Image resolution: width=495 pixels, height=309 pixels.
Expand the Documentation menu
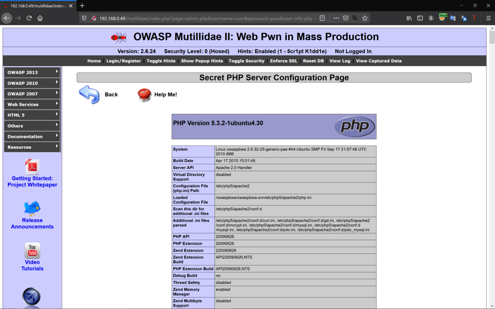(32, 136)
